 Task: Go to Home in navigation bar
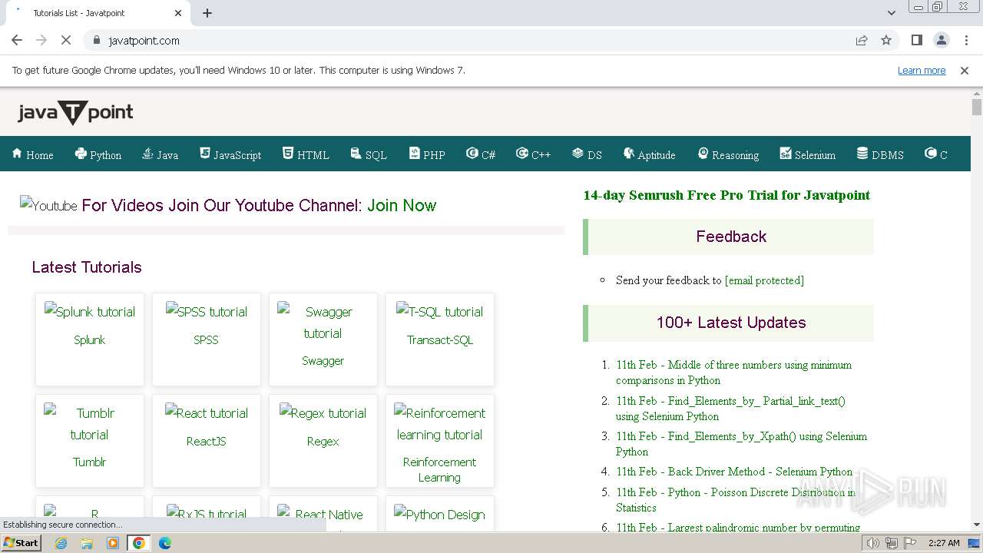[32, 154]
